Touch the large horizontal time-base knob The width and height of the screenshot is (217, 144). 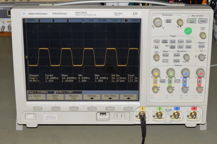click(x=158, y=22)
